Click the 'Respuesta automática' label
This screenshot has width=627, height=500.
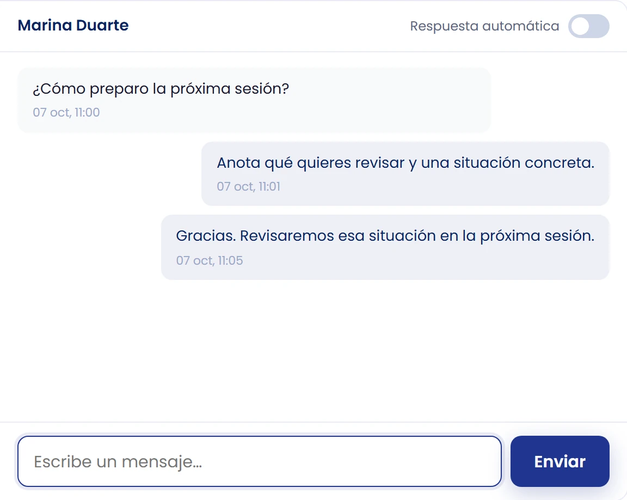[x=484, y=26]
